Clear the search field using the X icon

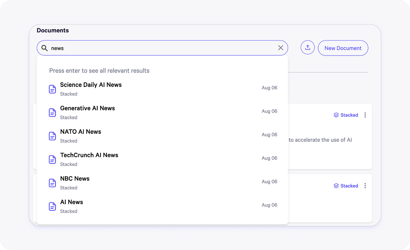(x=280, y=47)
